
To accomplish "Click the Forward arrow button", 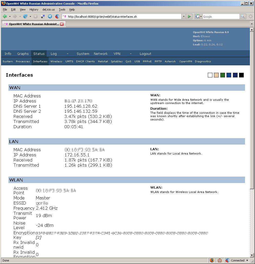I will point(15,16).
